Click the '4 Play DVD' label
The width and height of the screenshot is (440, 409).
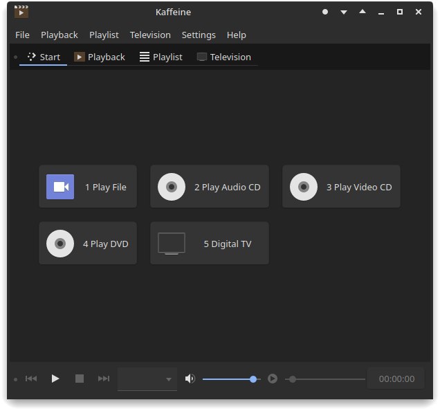(106, 244)
